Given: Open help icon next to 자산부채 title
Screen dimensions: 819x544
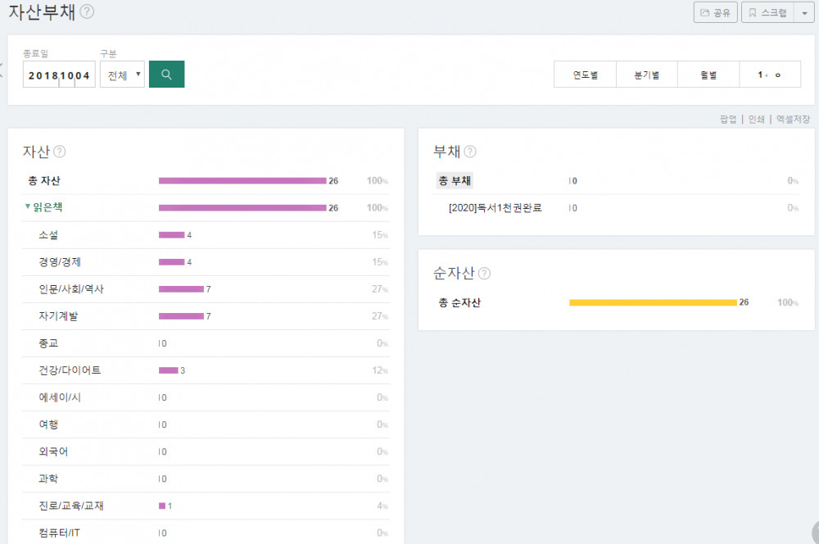Looking at the screenshot, I should click(88, 11).
